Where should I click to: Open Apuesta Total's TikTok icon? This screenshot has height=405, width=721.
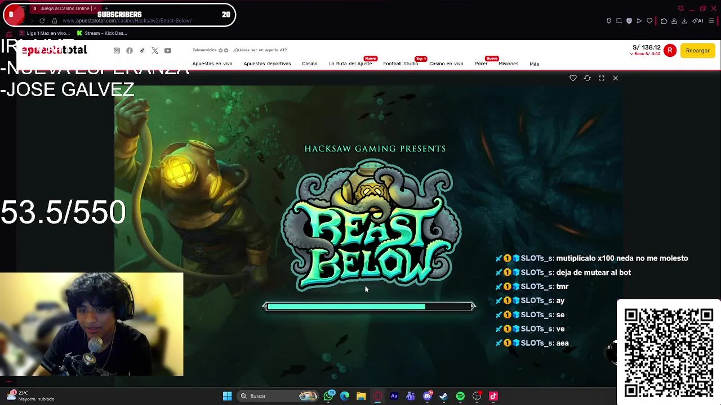pyautogui.click(x=142, y=51)
